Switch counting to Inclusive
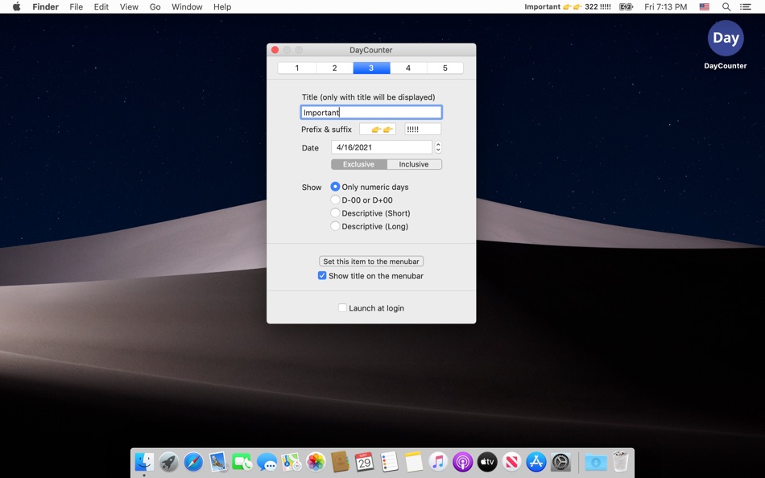 (x=414, y=164)
